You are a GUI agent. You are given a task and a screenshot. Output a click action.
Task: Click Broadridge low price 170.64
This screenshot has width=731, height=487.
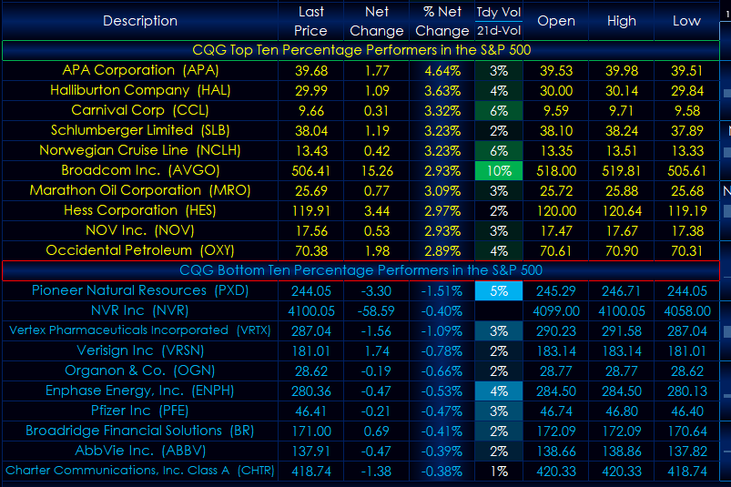[x=686, y=431]
